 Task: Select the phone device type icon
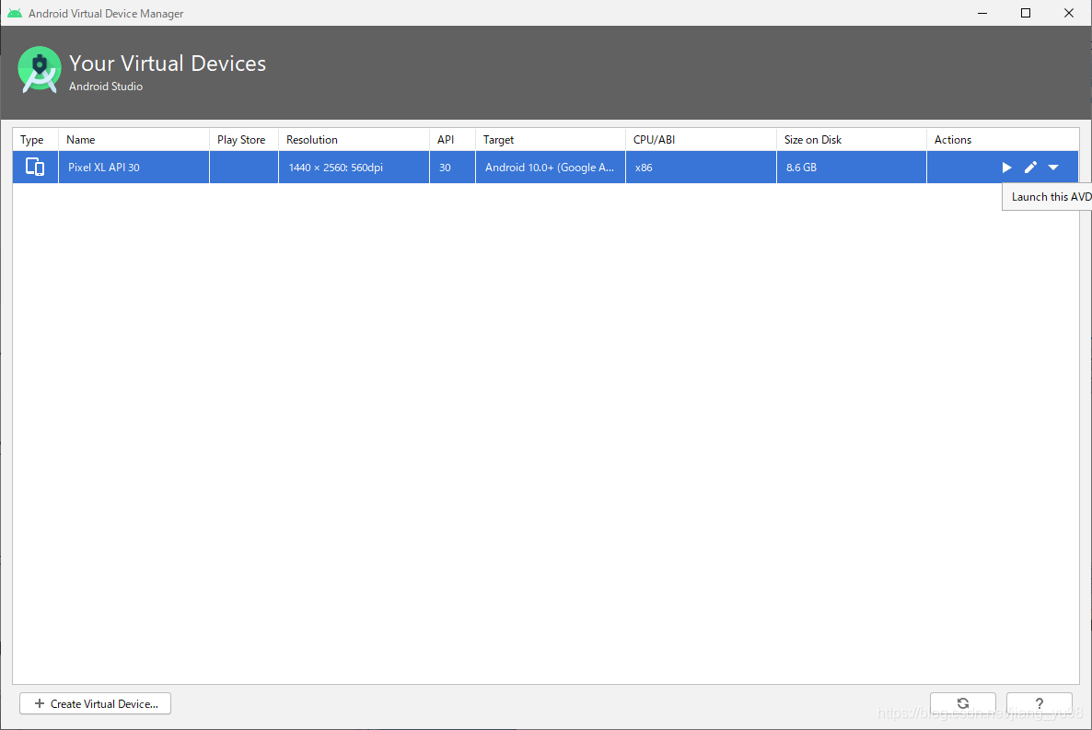pyautogui.click(x=35, y=168)
